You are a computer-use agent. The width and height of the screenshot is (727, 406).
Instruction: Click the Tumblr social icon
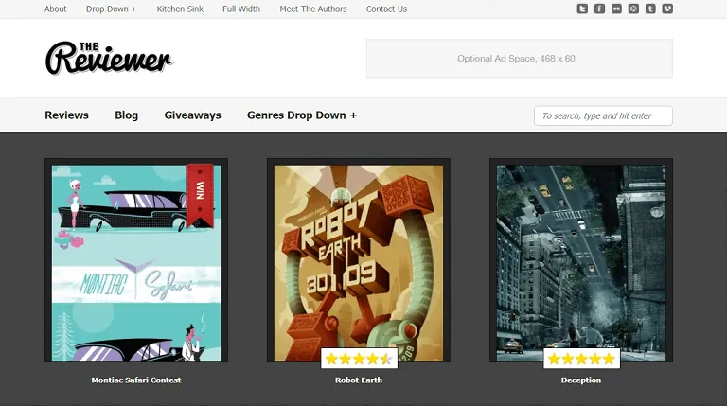(x=650, y=9)
